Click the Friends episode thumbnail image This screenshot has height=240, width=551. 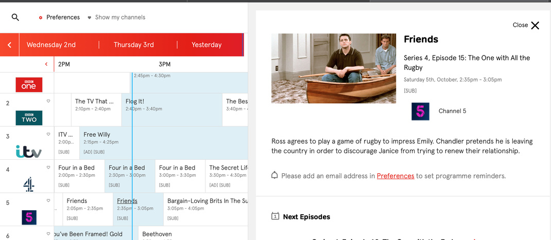coord(334,68)
